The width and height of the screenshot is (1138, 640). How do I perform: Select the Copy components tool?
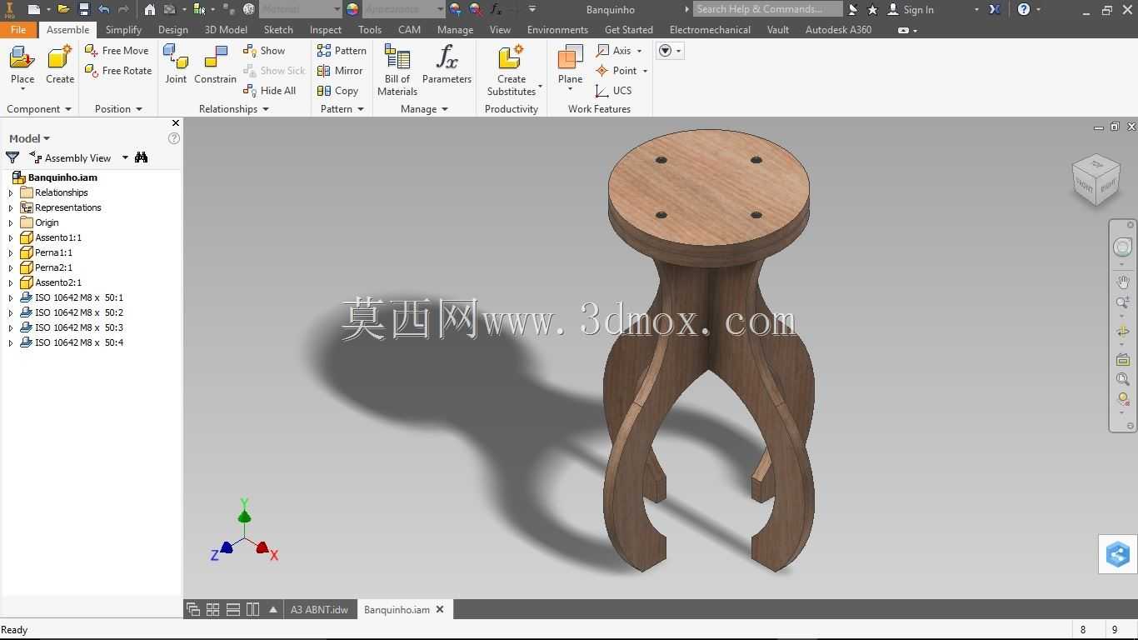337,91
